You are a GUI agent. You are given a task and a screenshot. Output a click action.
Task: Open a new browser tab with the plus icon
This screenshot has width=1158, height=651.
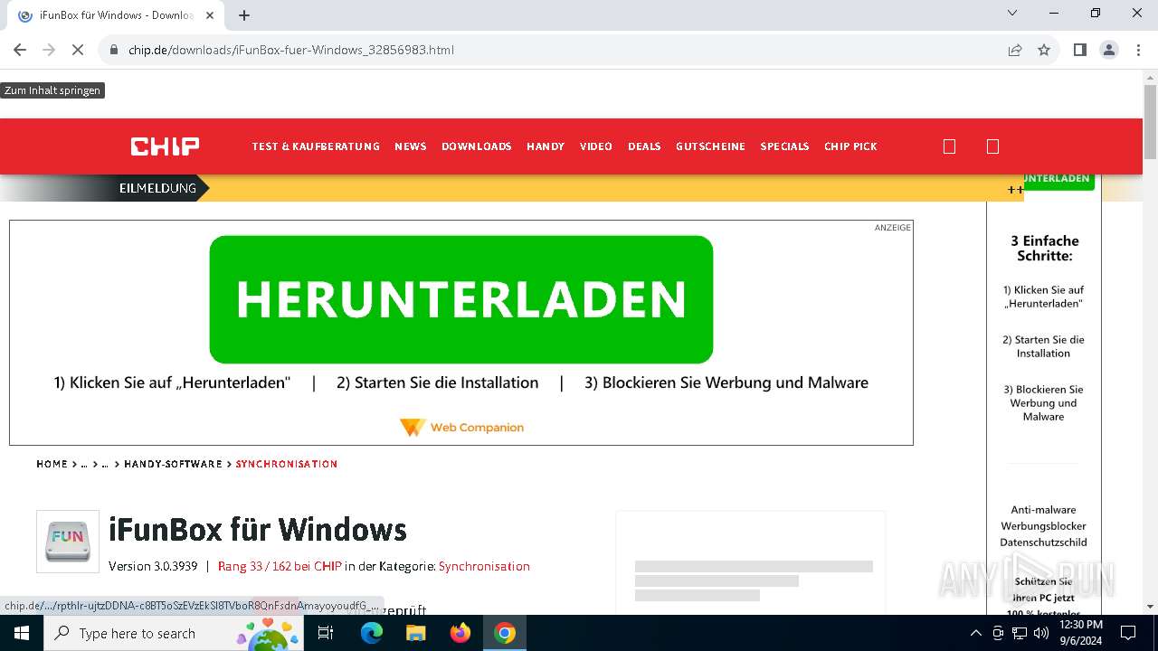click(244, 15)
